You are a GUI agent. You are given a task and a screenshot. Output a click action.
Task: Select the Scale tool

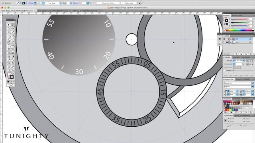(x=12, y=45)
